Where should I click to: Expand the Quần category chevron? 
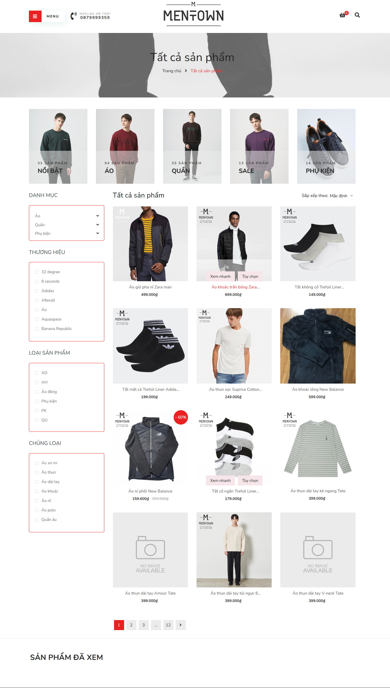(x=98, y=225)
